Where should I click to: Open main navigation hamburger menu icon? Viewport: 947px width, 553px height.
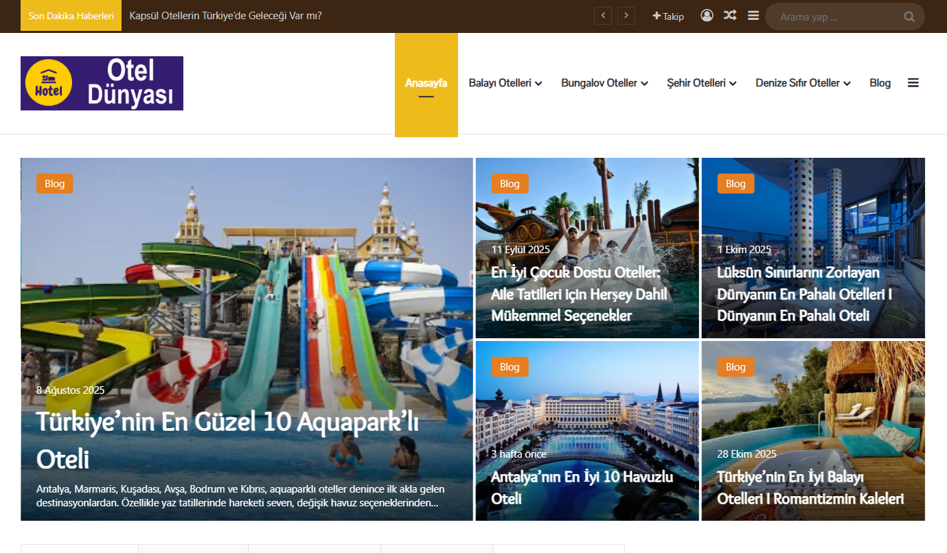coord(913,83)
